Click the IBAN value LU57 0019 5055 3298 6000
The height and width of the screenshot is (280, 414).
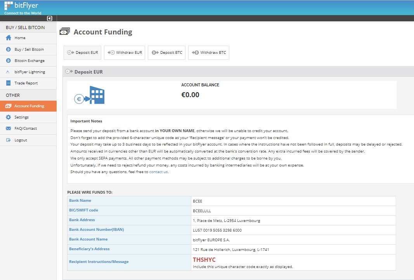point(217,230)
